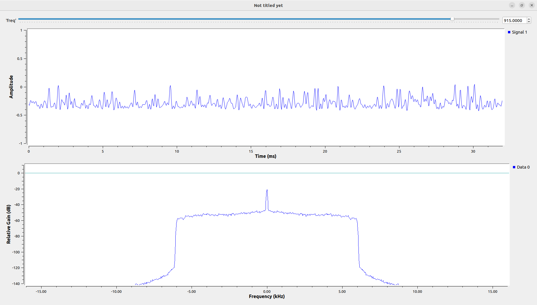This screenshot has width=537, height=305.
Task: Click the Relative Gain (dB) axis label
Action: (9, 224)
